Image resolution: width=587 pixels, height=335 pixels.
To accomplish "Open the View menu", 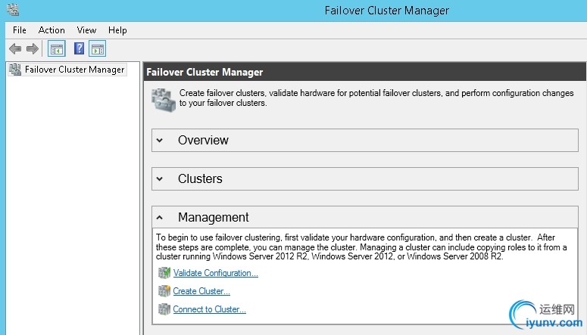I will pos(86,30).
